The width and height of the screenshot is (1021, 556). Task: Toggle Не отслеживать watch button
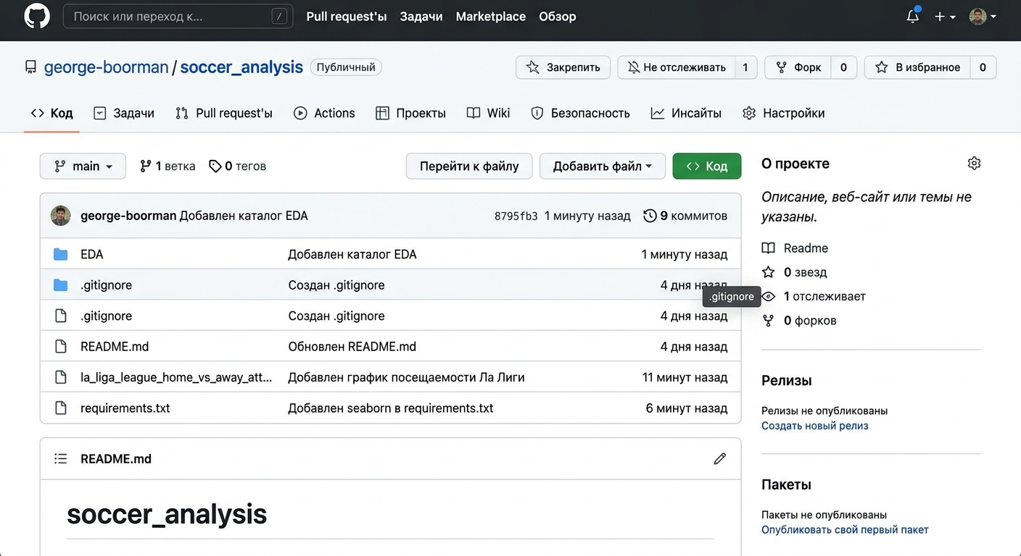(677, 67)
